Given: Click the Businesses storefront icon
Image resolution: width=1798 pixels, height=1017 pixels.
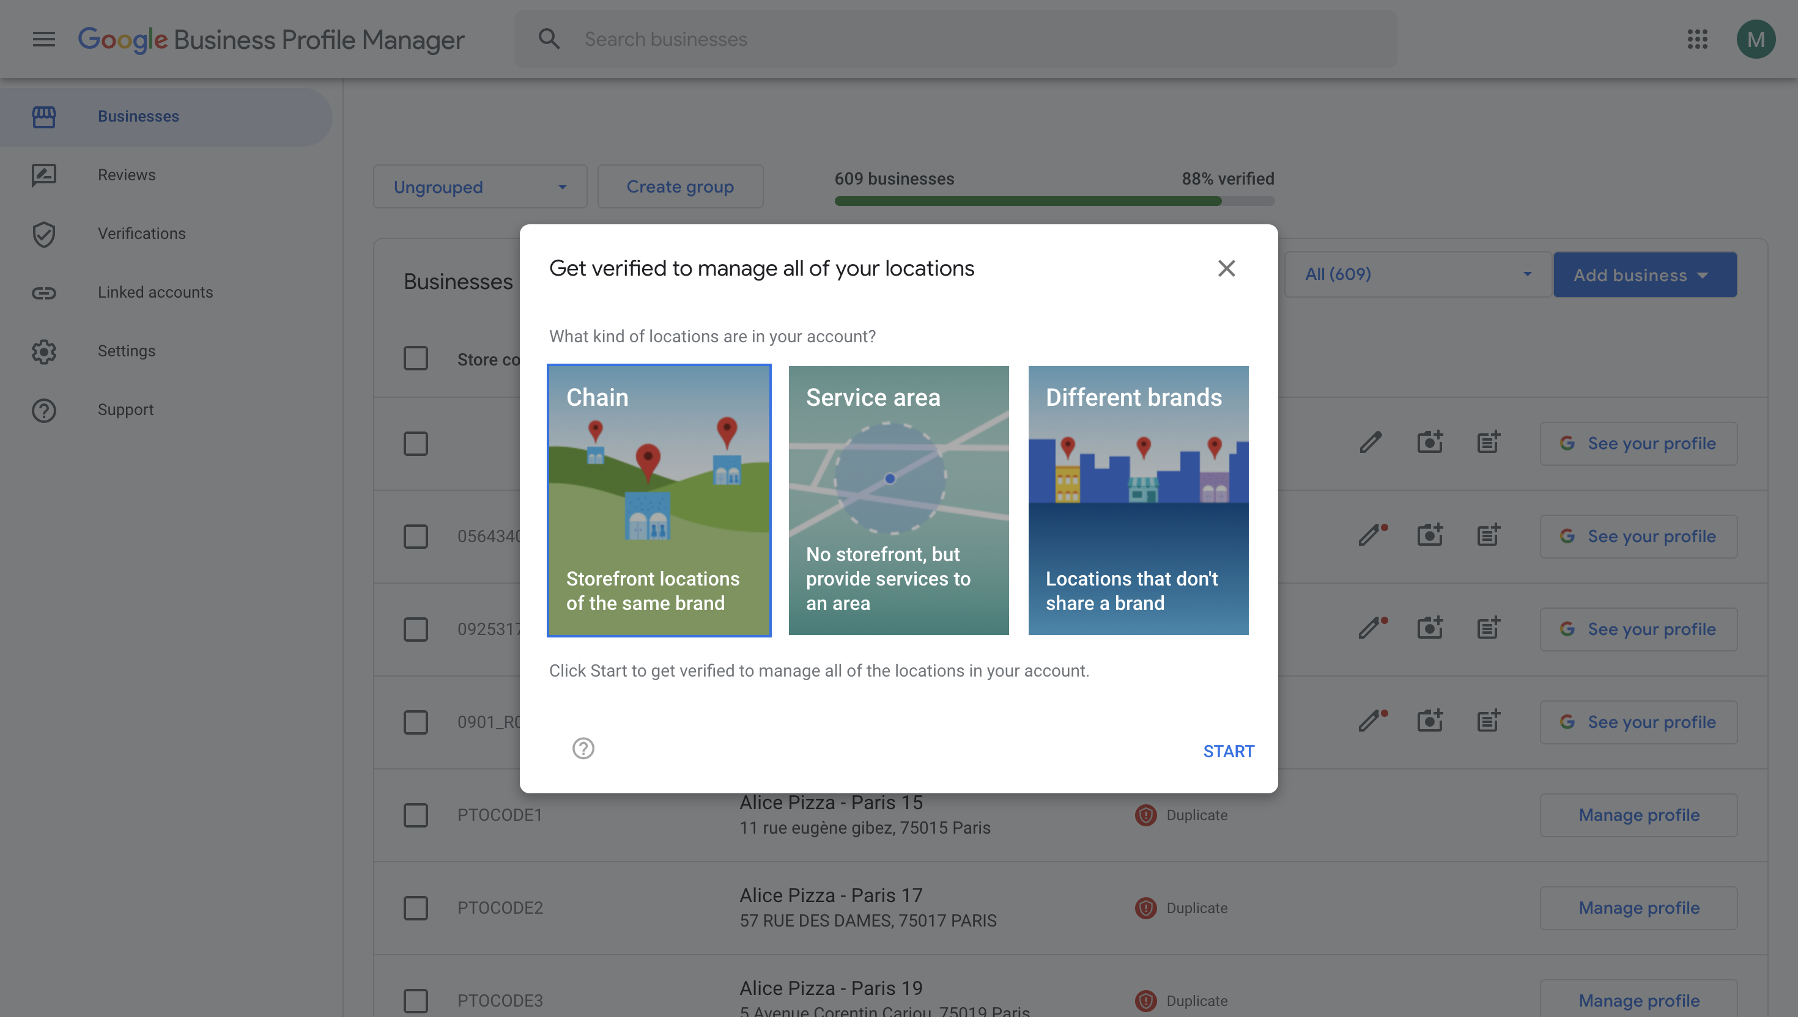Looking at the screenshot, I should 43,117.
